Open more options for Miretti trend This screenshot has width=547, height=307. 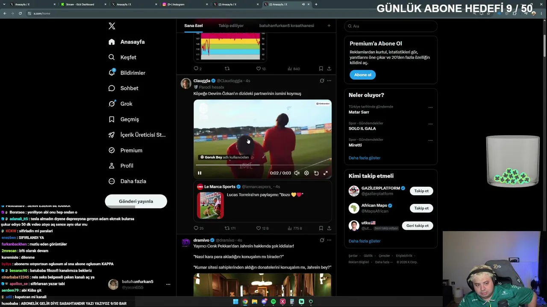[x=430, y=140]
